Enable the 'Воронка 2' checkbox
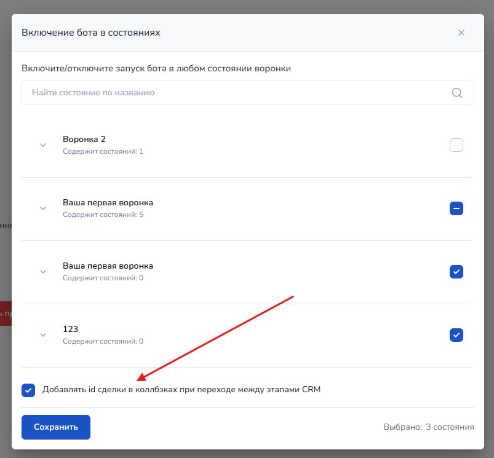The image size is (494, 458). pos(456,145)
